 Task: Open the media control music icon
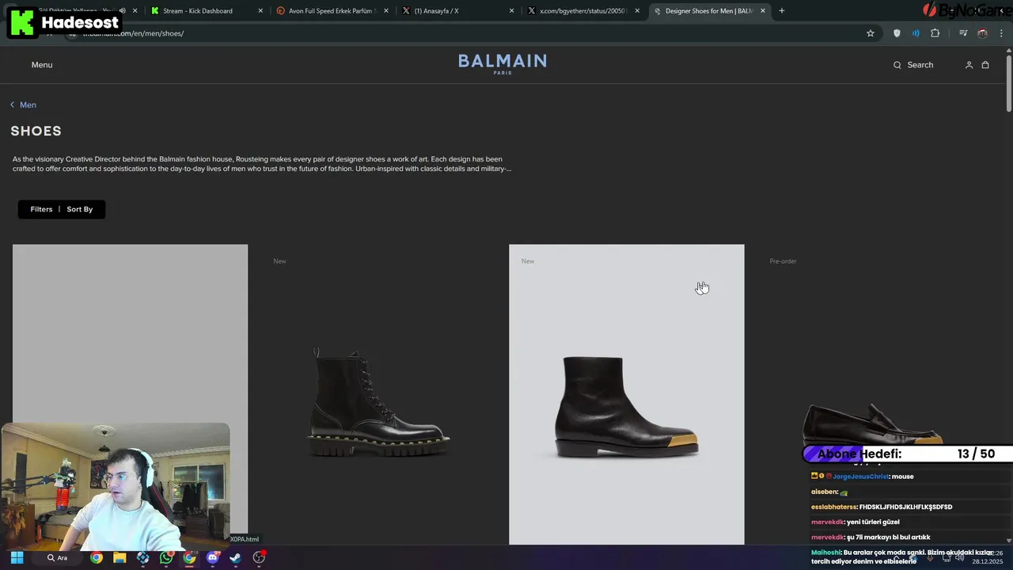(x=963, y=33)
